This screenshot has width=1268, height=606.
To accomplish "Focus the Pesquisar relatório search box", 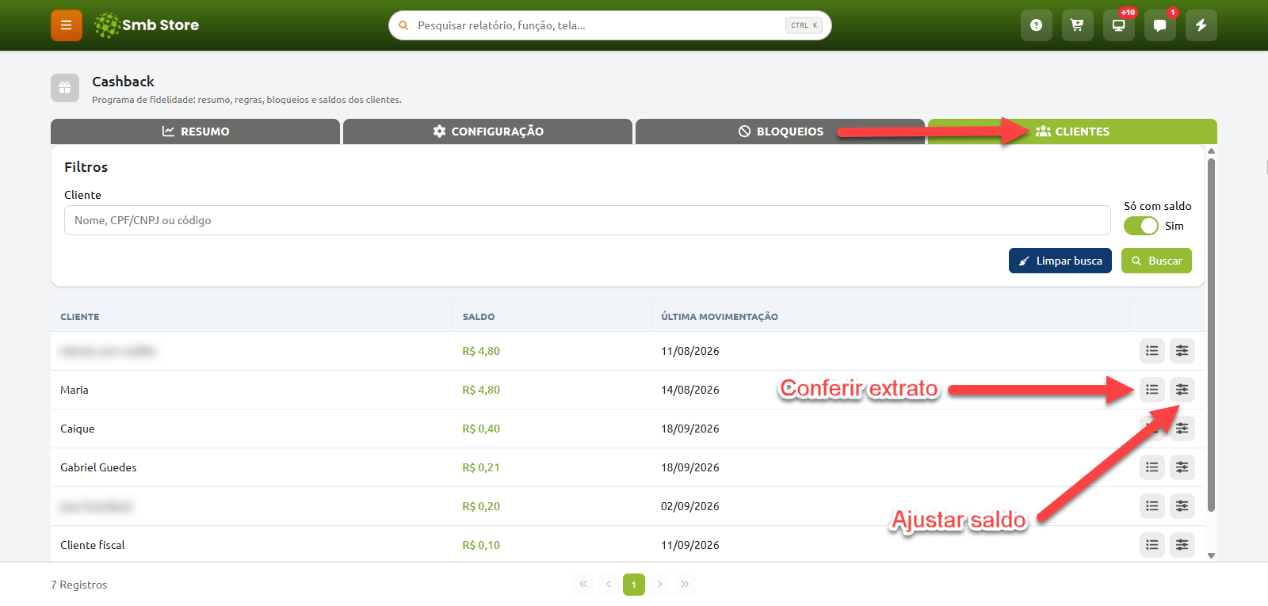I will 610,25.
